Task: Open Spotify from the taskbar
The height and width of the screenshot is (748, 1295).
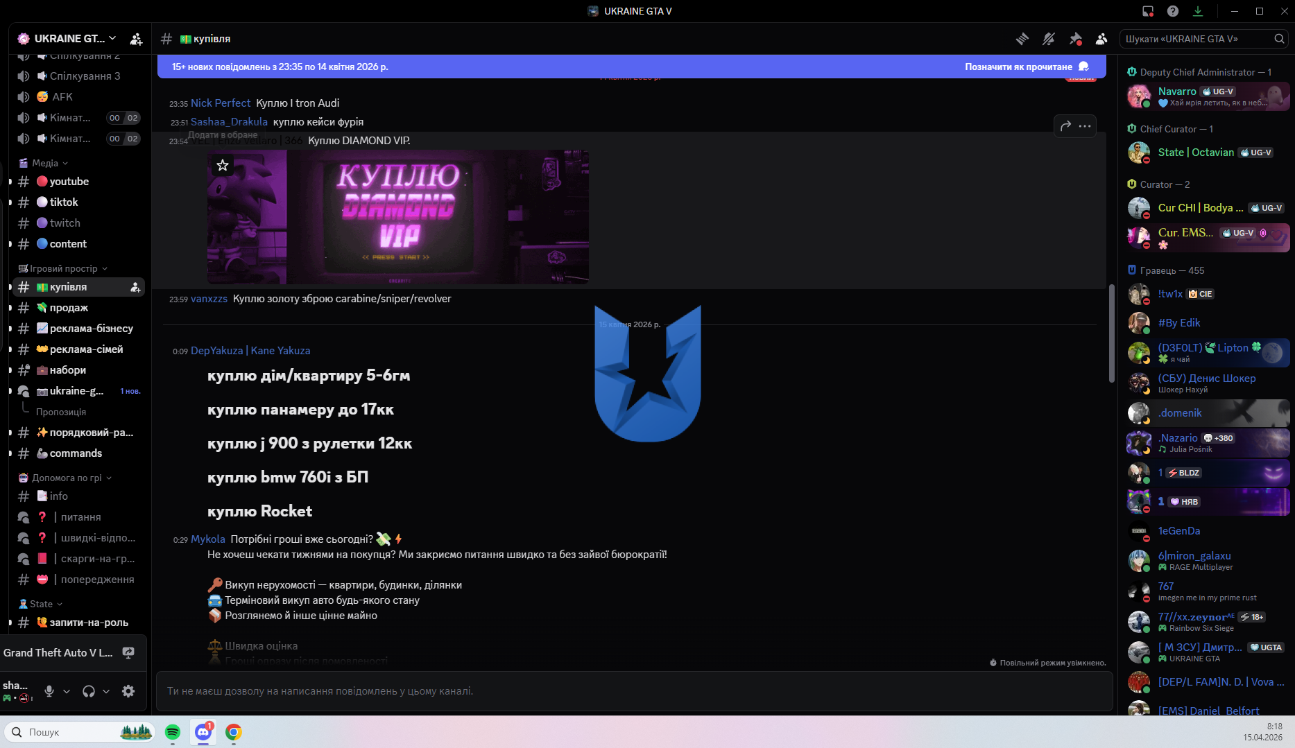Action: pyautogui.click(x=173, y=732)
